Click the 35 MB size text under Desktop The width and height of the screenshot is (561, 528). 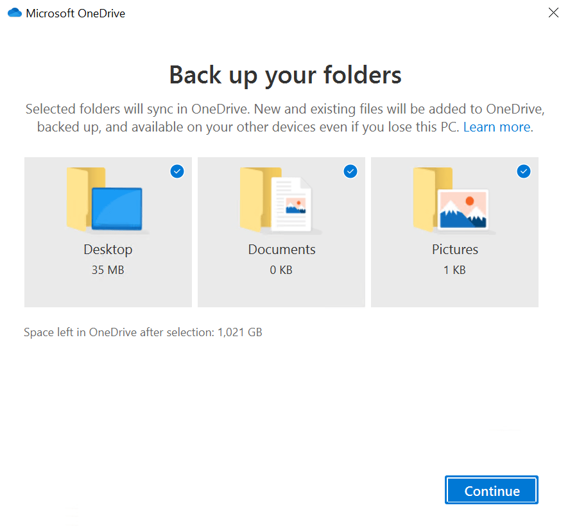[108, 269]
